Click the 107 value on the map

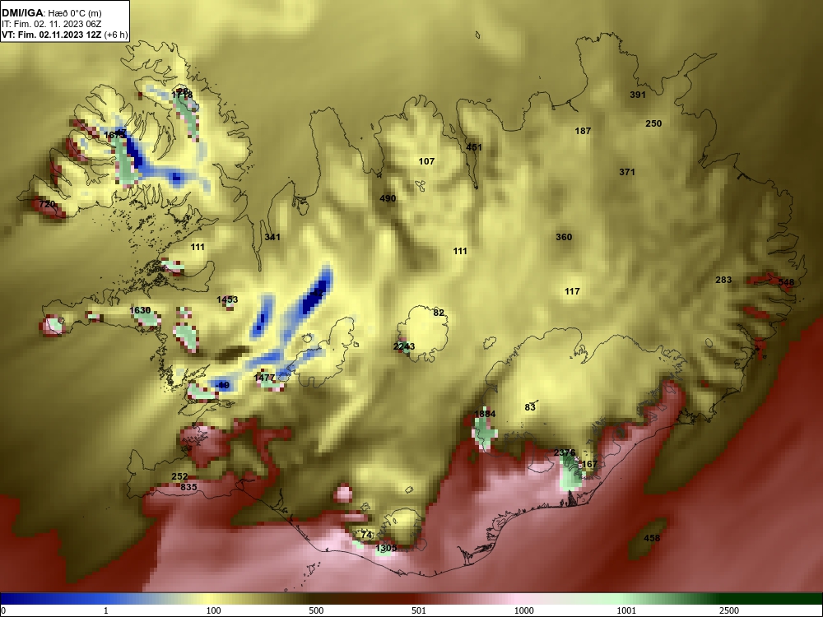(426, 161)
